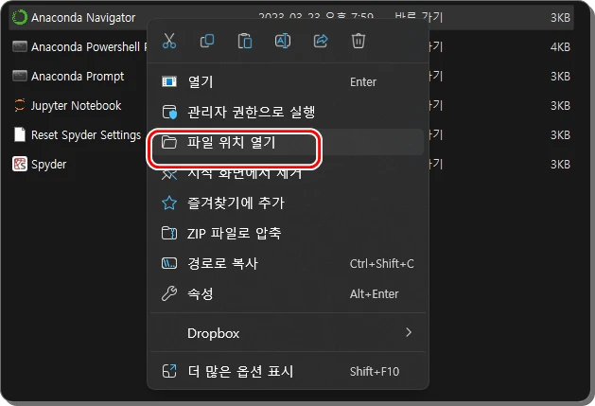The width and height of the screenshot is (595, 406).
Task: Expand the Dropbox submenu
Action: 288,333
